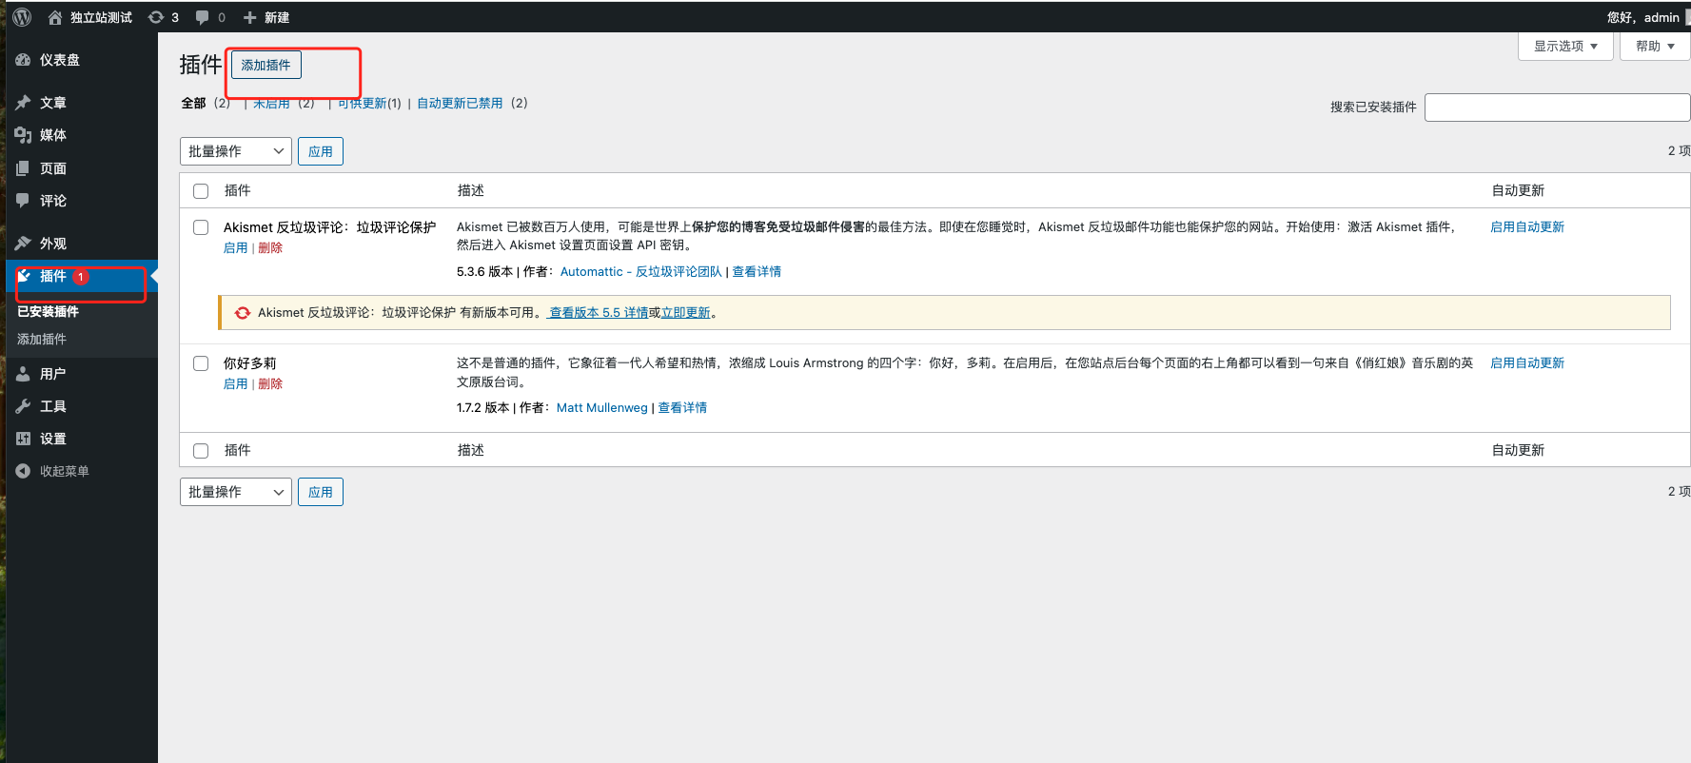Open the updates icon in admin bar

tap(157, 17)
